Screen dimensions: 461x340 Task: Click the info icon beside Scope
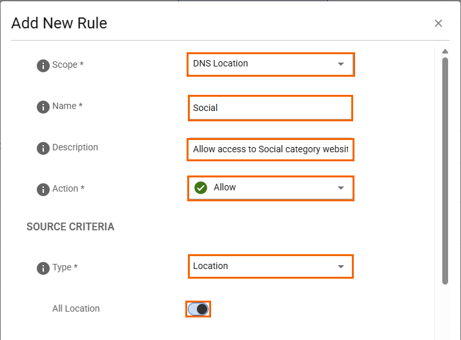tap(43, 65)
